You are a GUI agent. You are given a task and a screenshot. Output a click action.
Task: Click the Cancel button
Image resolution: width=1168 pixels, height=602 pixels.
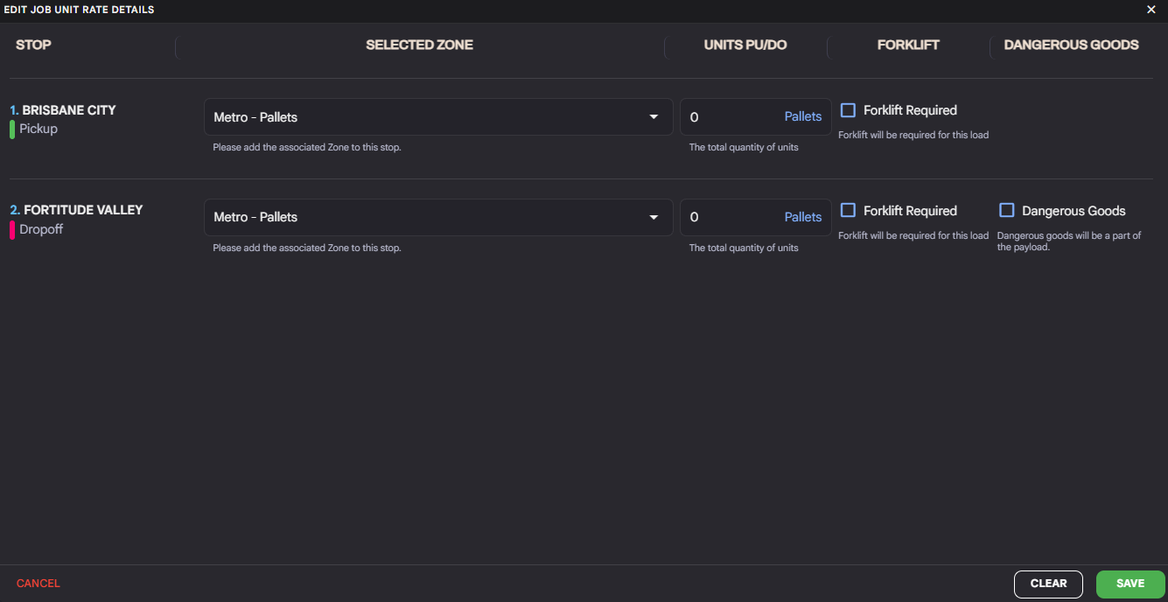point(38,584)
